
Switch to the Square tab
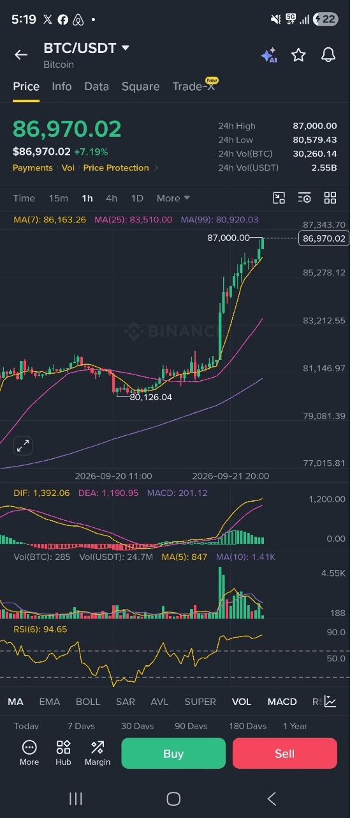click(140, 86)
